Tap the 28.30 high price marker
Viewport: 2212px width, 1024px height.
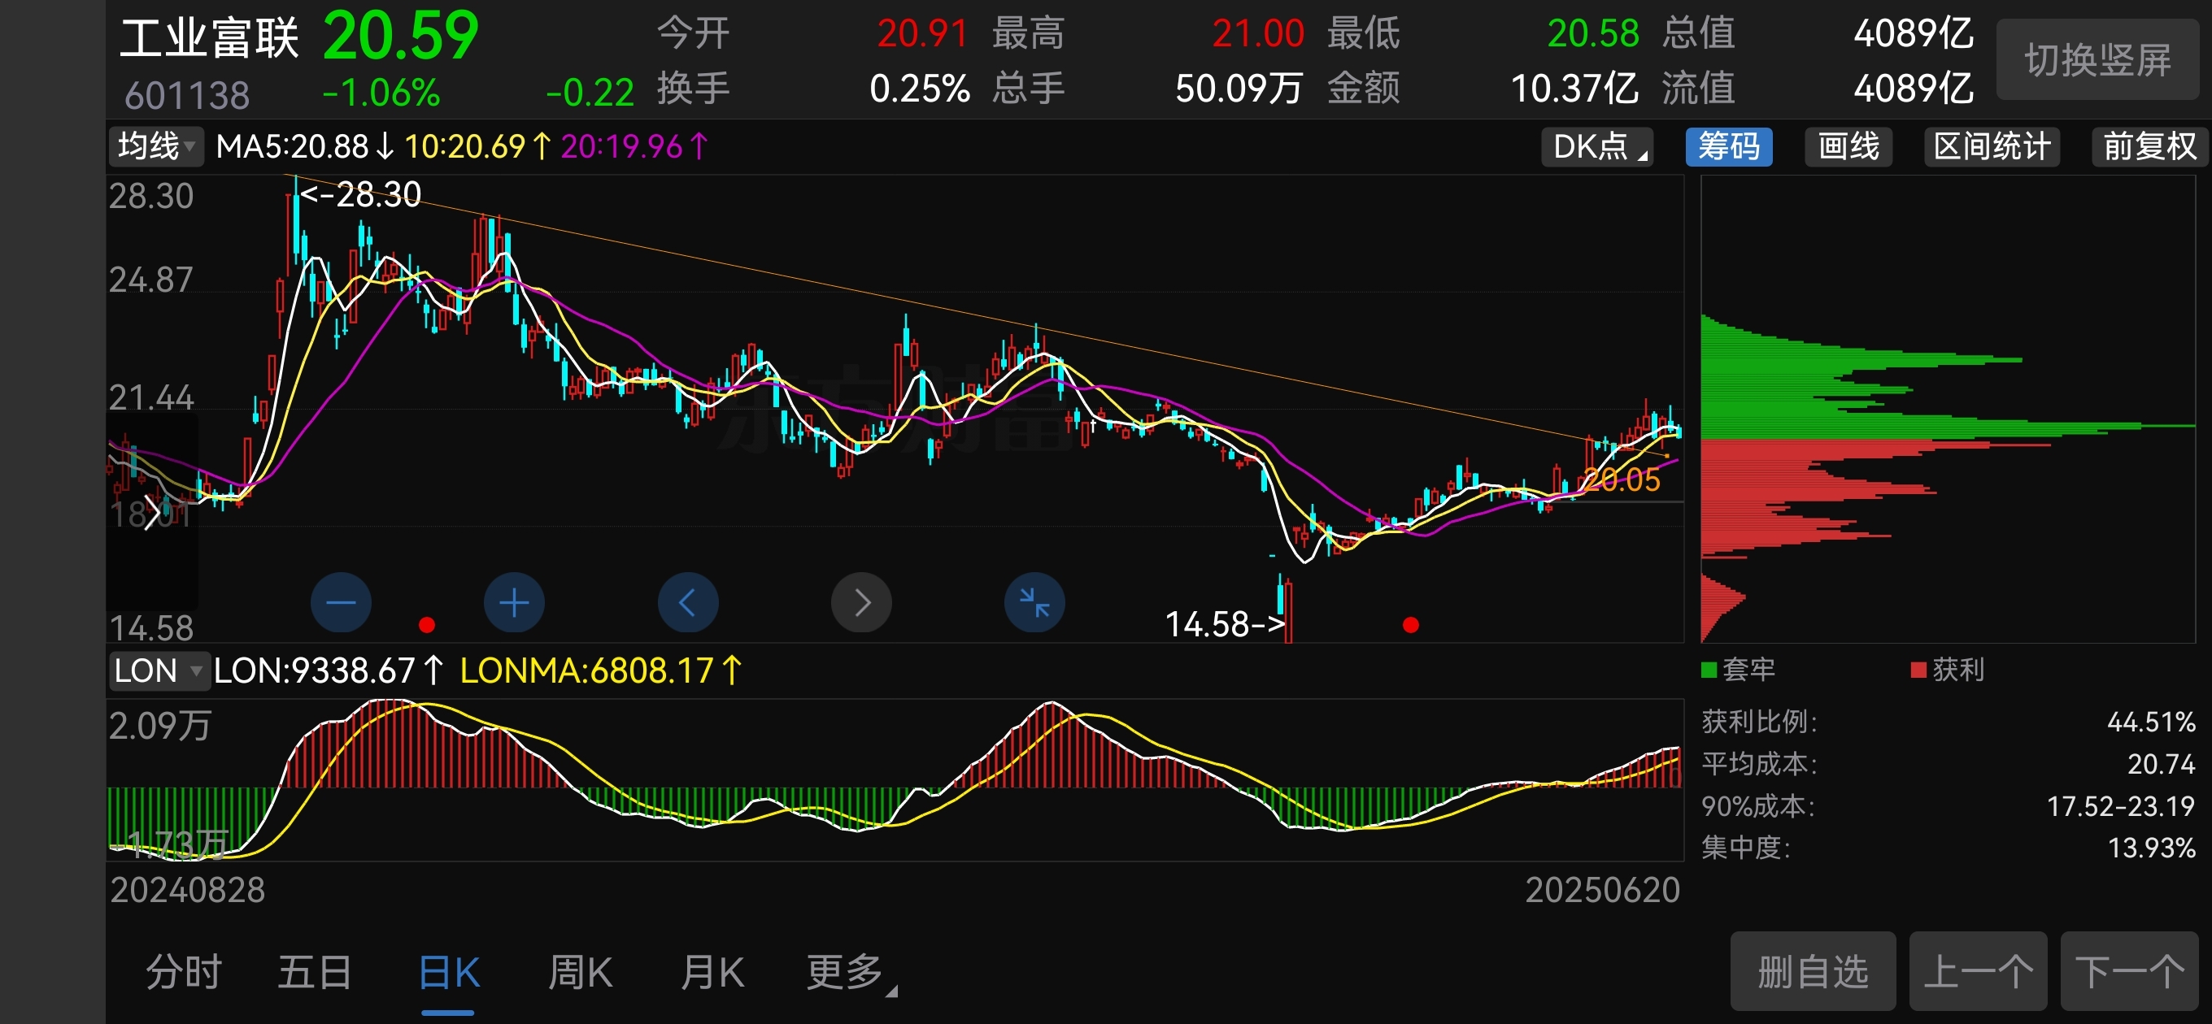[360, 194]
